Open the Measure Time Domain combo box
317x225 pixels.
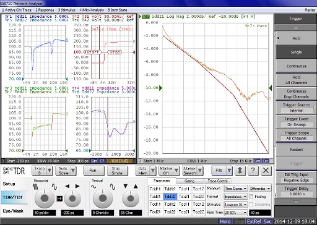tap(236, 189)
